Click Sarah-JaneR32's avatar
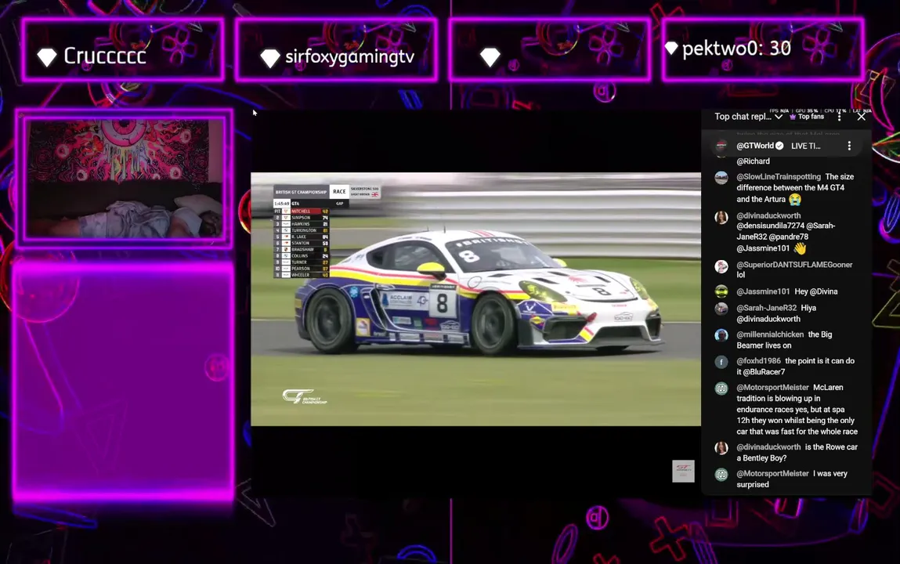900x564 pixels. tap(721, 309)
